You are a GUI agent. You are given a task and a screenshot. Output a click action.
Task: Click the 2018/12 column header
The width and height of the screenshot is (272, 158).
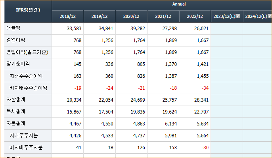68,16
